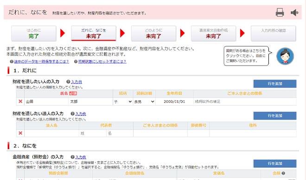The image size is (306, 180).
Task: Click help icon beside 途中のデータを一時保存
Action: (12, 61)
